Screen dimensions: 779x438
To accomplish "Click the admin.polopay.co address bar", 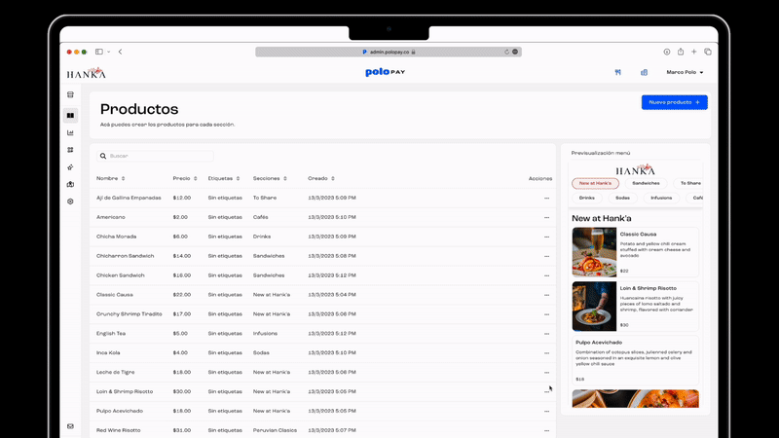I will tap(389, 52).
